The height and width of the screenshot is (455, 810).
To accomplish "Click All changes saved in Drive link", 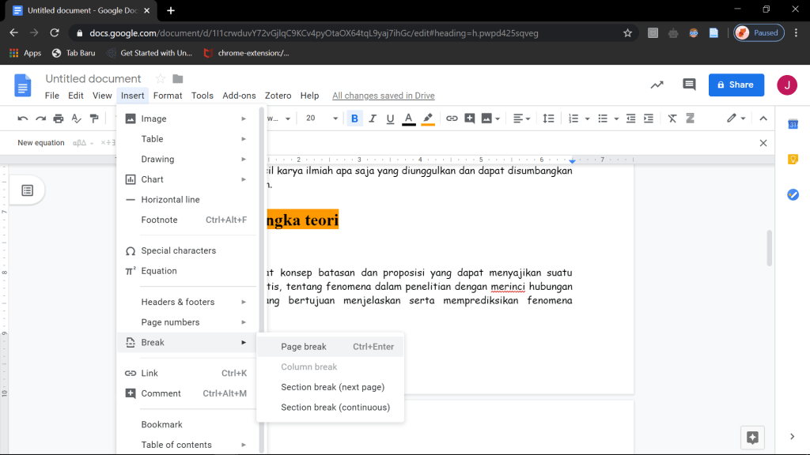I will click(383, 96).
